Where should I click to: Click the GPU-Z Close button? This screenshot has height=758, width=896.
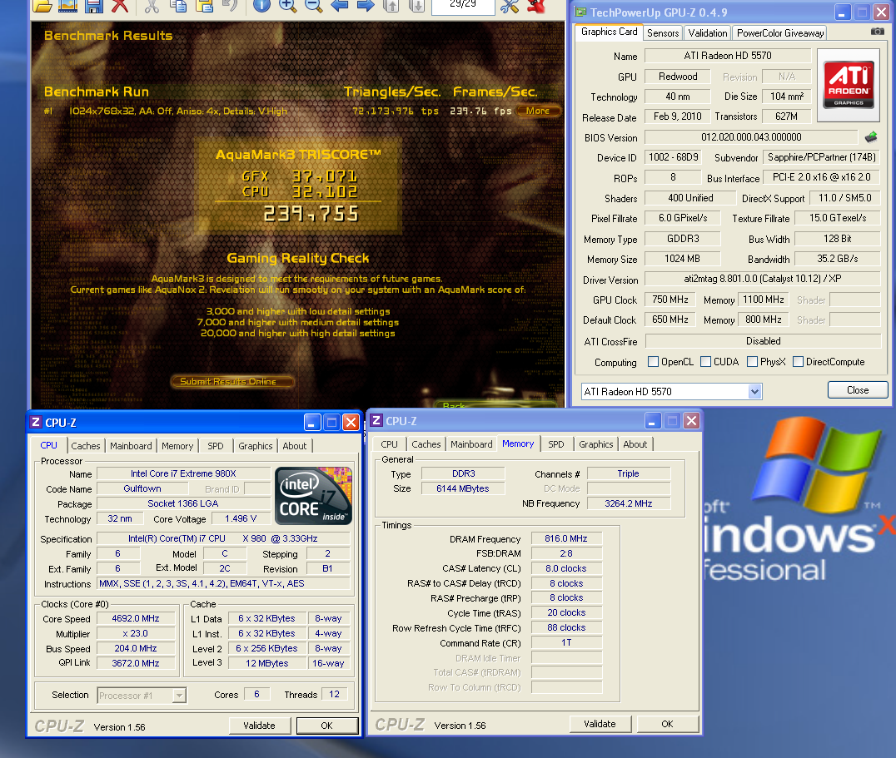pyautogui.click(x=858, y=390)
